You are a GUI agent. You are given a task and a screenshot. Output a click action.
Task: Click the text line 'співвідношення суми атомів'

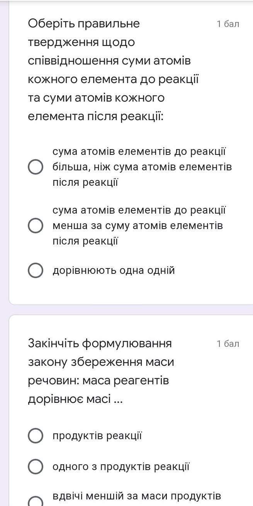pyautogui.click(x=109, y=61)
